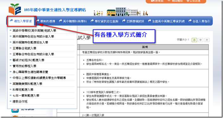Image resolution: width=223 pixels, height=118 pixels.
Task: Click the arrow icon beside 高中職類科與學科
Action: click(x=61, y=21)
